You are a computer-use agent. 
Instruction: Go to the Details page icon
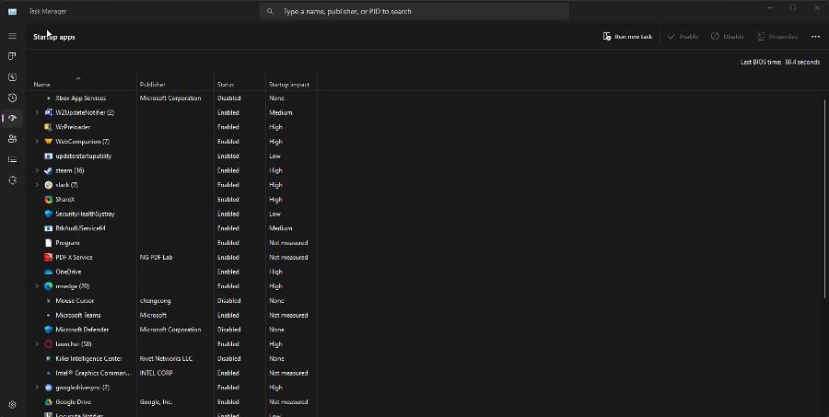pyautogui.click(x=12, y=159)
